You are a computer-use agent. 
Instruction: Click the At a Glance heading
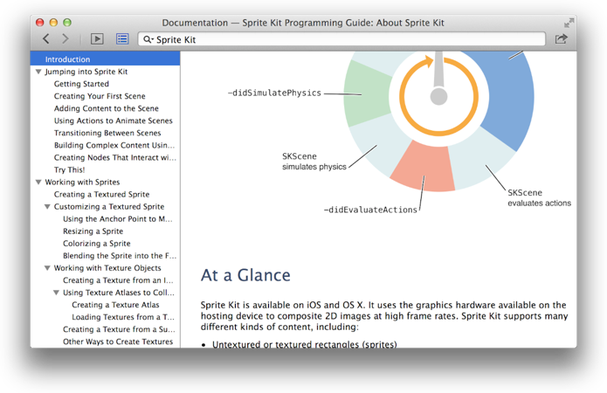(245, 275)
